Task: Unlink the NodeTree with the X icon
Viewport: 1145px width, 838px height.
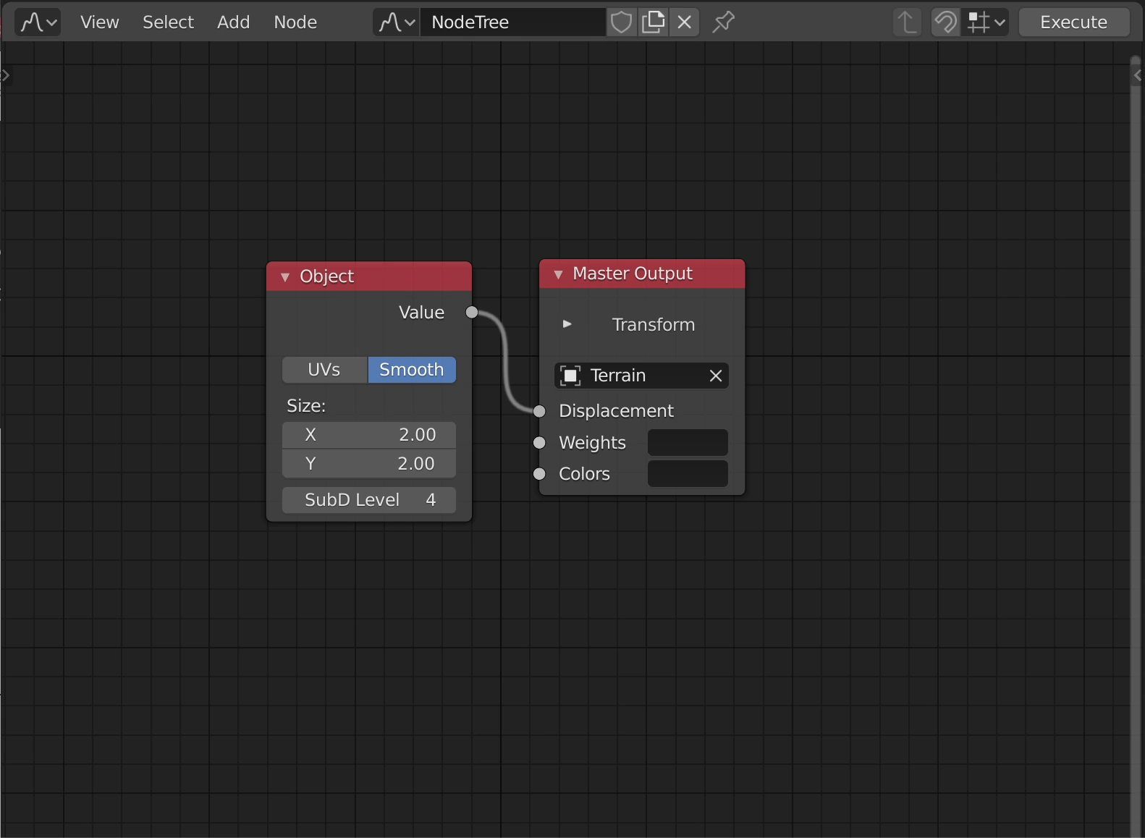Action: [x=685, y=22]
